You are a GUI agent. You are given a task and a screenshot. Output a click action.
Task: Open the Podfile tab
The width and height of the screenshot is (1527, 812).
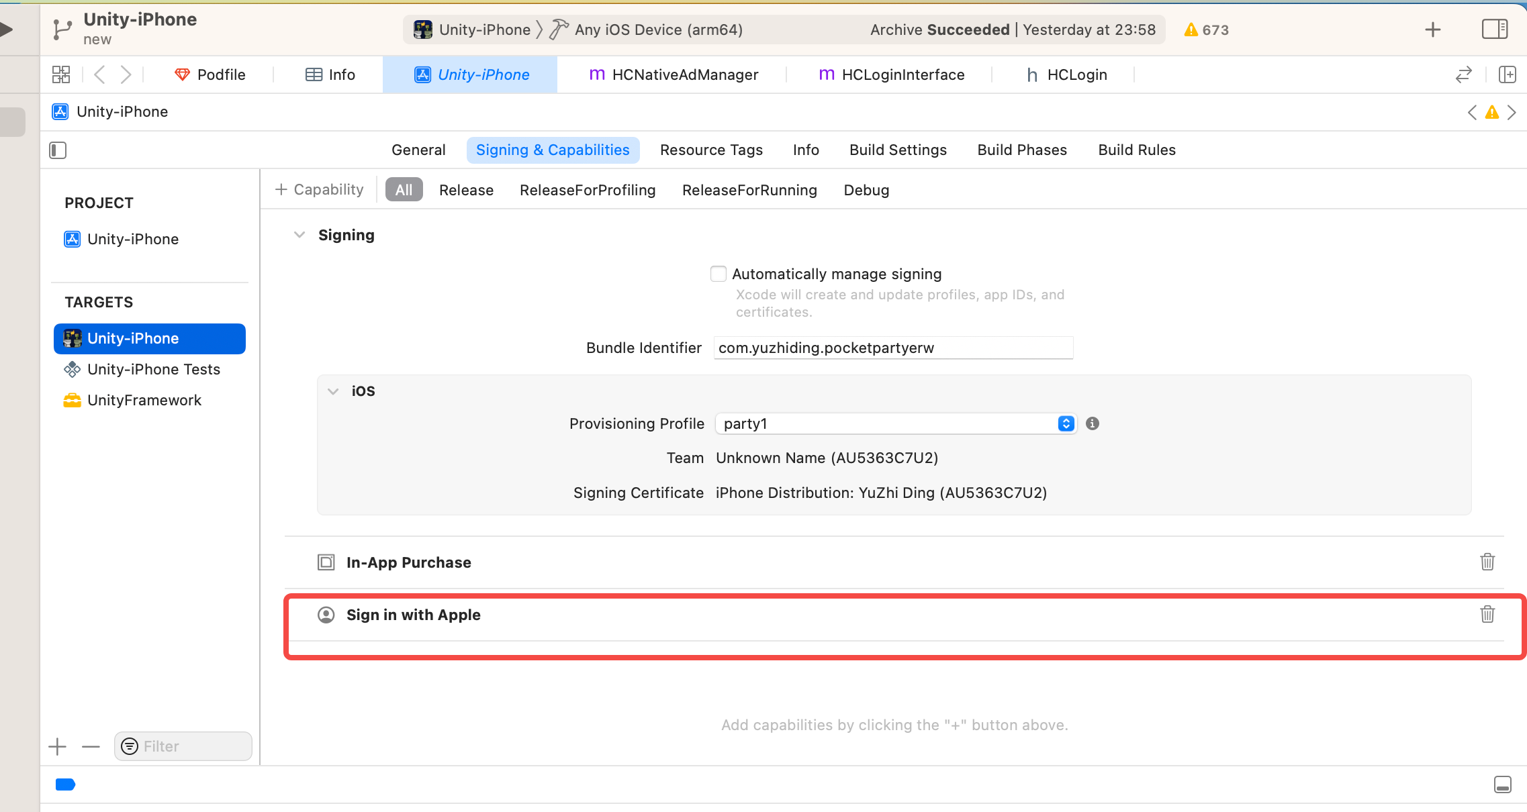point(210,74)
